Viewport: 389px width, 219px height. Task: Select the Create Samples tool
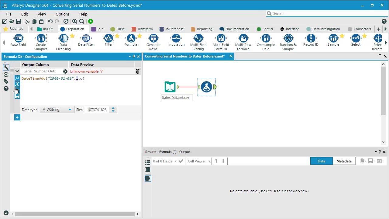41,42
